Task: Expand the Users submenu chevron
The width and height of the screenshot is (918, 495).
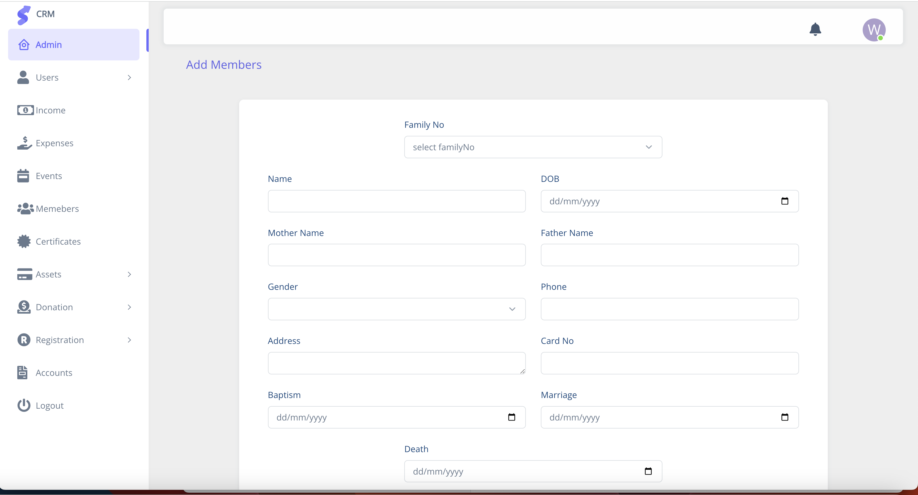Action: tap(129, 78)
